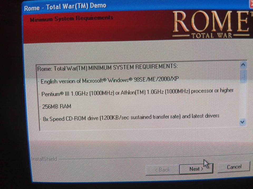Click the disabled Back button
This screenshot has width=253, height=189.
tap(163, 170)
